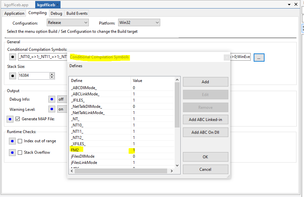This screenshot has width=304, height=197.
Task: Click the Add ABC Linked-in button
Action: point(205,120)
